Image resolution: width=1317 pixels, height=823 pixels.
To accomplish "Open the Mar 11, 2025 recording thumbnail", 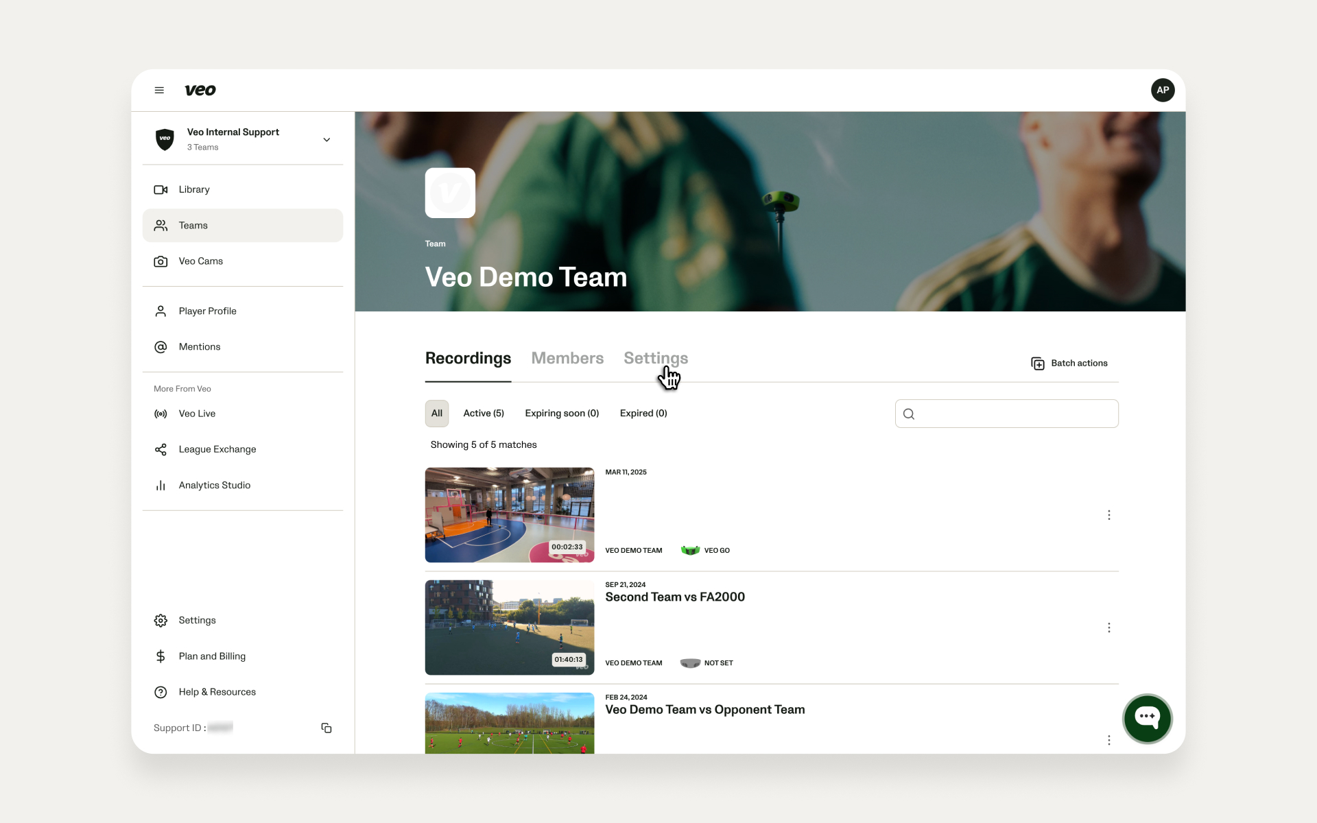I will 510,515.
